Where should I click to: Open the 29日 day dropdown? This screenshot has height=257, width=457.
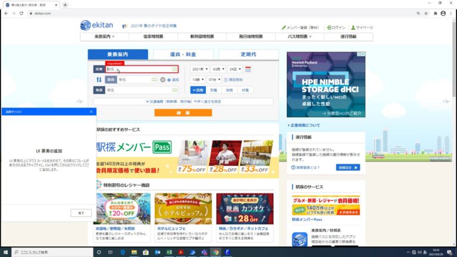pos(235,70)
